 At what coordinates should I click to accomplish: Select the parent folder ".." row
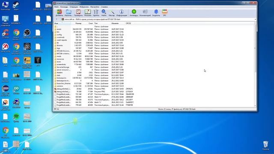click(x=94, y=27)
